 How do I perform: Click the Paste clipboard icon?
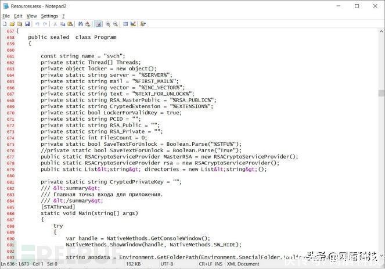point(70,24)
